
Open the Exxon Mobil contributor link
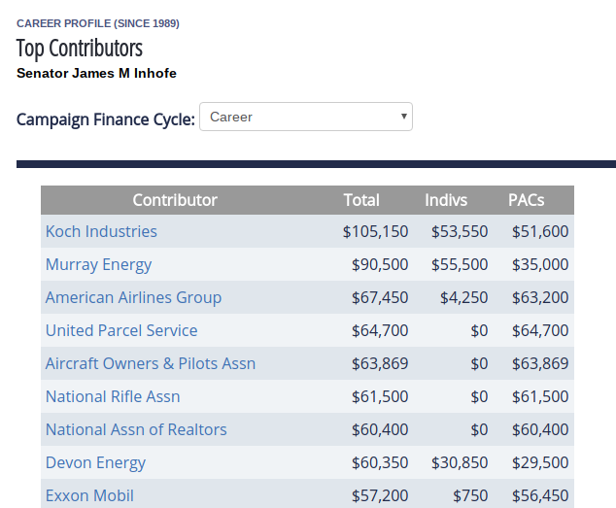pyautogui.click(x=89, y=495)
